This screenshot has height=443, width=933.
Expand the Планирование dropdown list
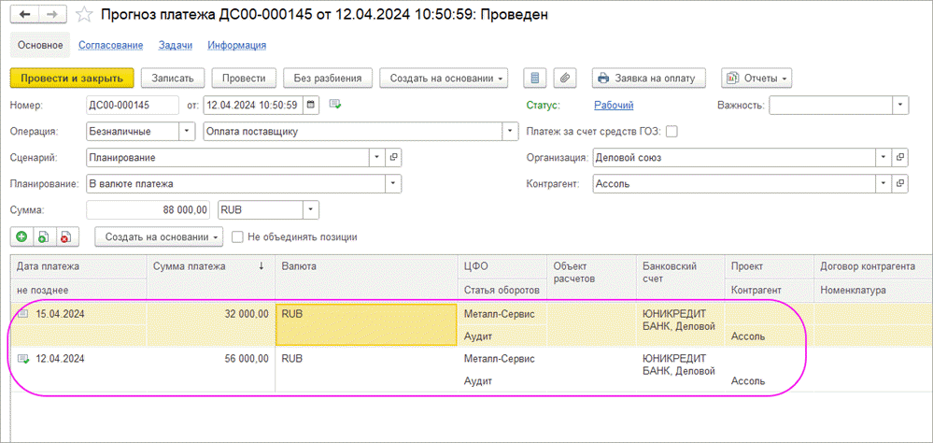pos(393,184)
